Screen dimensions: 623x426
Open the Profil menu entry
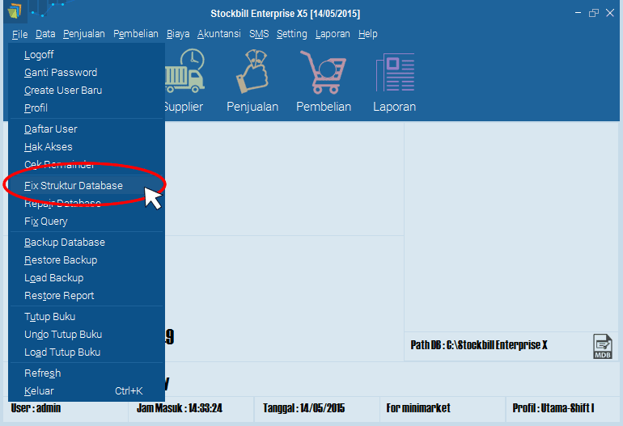[87, 108]
